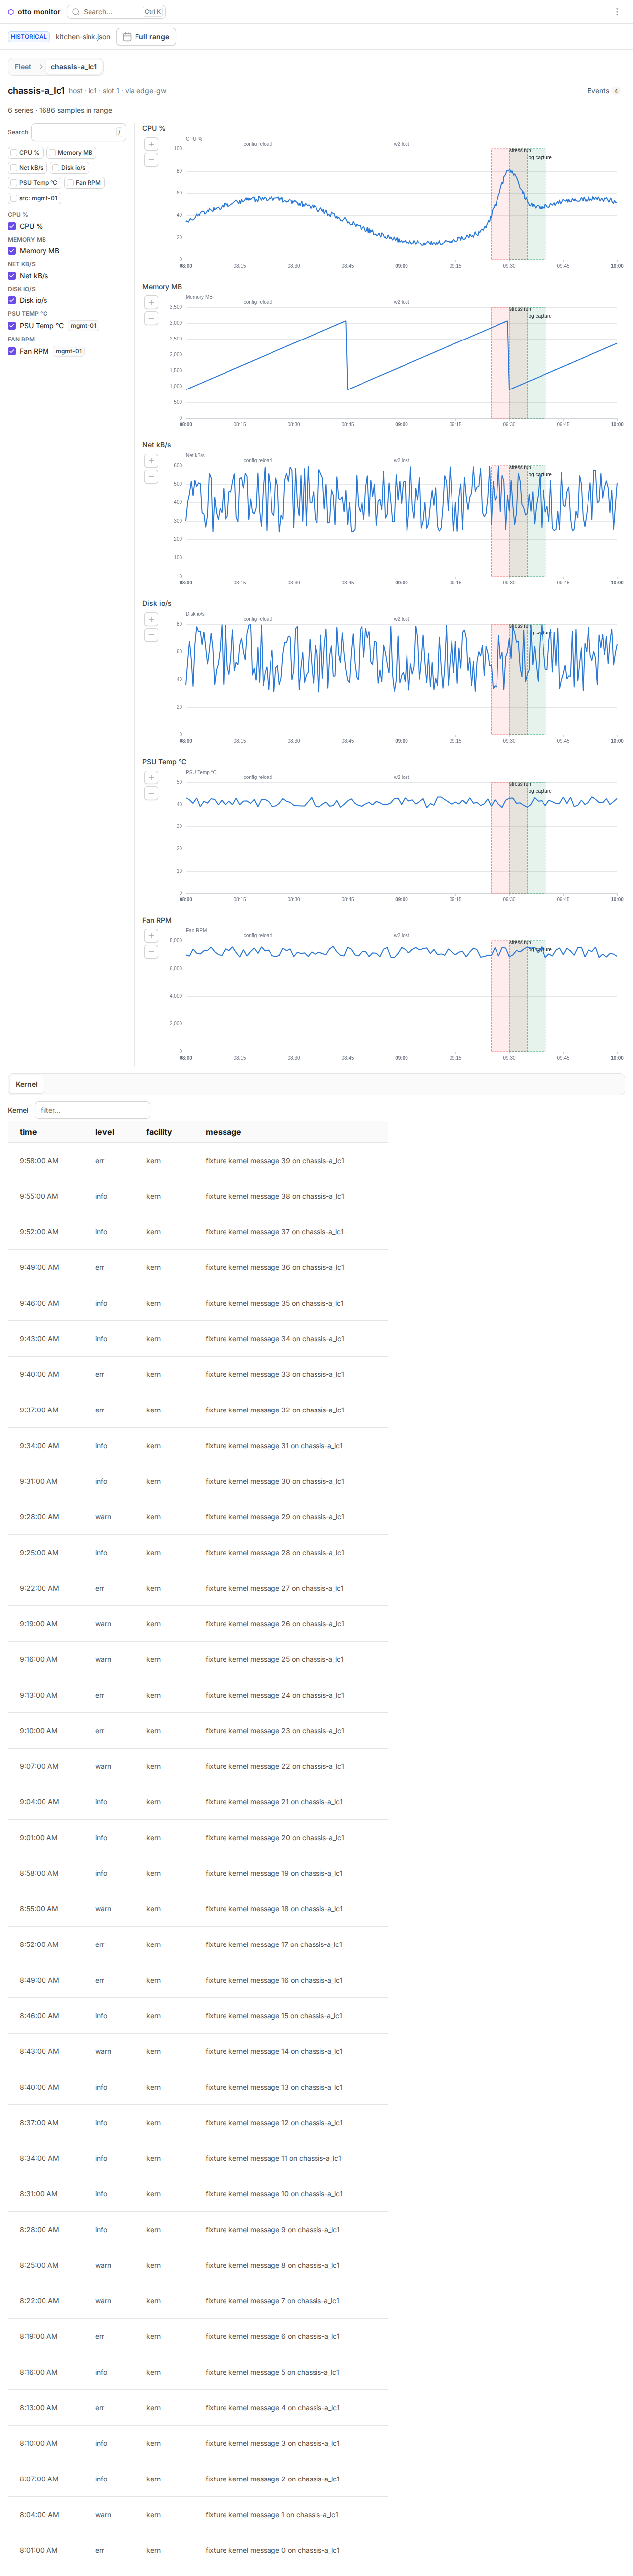The image size is (633, 2576).
Task: Zoom in on the Net kB/s chart
Action: click(151, 461)
